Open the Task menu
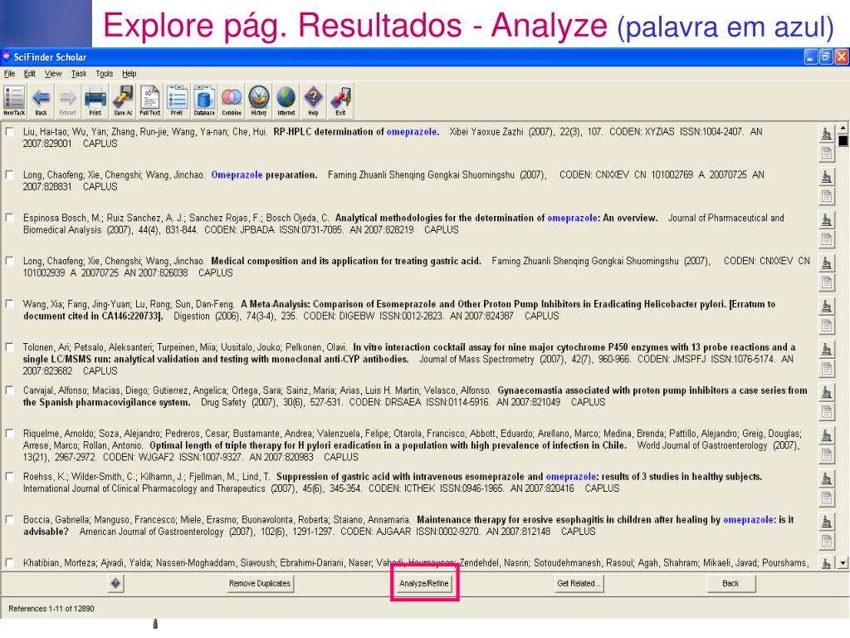850x638 pixels. pos(79,74)
